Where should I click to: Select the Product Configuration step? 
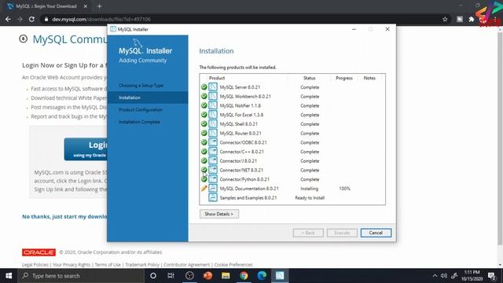click(141, 110)
